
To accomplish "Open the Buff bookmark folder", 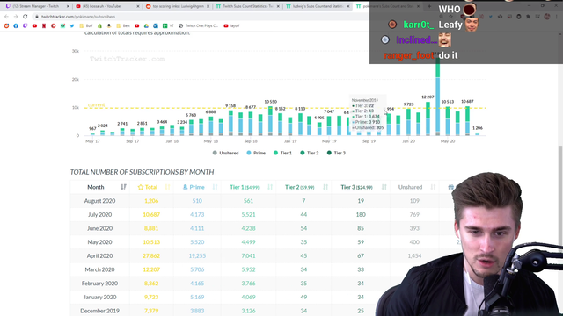I will click(x=86, y=25).
